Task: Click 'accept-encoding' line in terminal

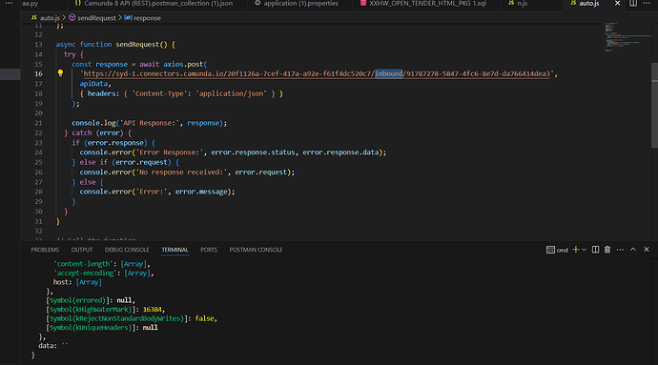Action: [x=104, y=274]
